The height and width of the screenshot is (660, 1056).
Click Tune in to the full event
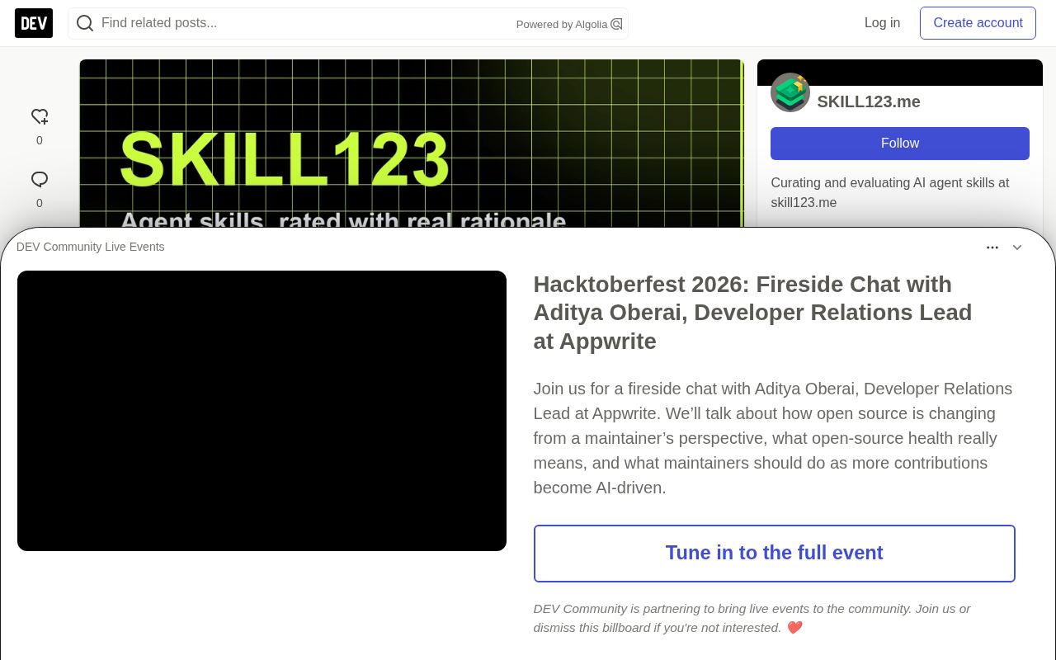(775, 554)
